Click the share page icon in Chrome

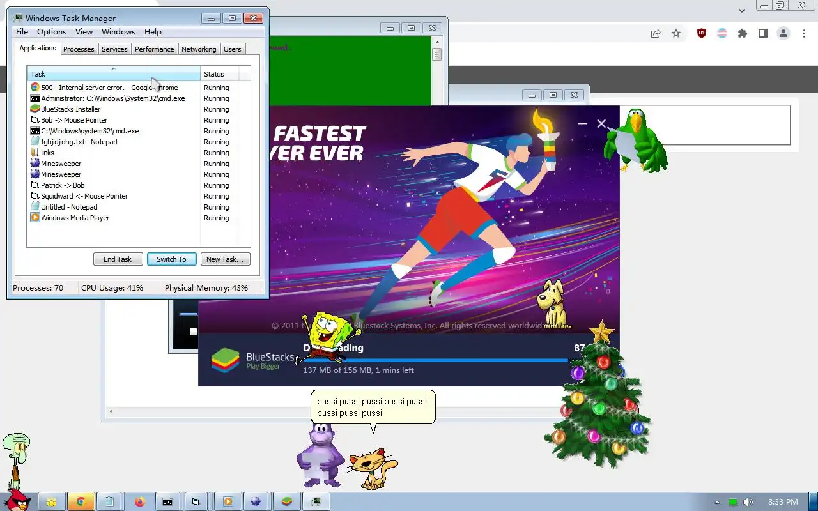[x=656, y=33]
